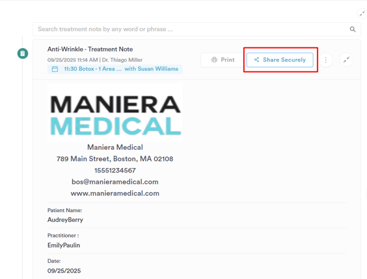Click the printer icon on Print button
This screenshot has height=279, width=367.
pos(214,60)
